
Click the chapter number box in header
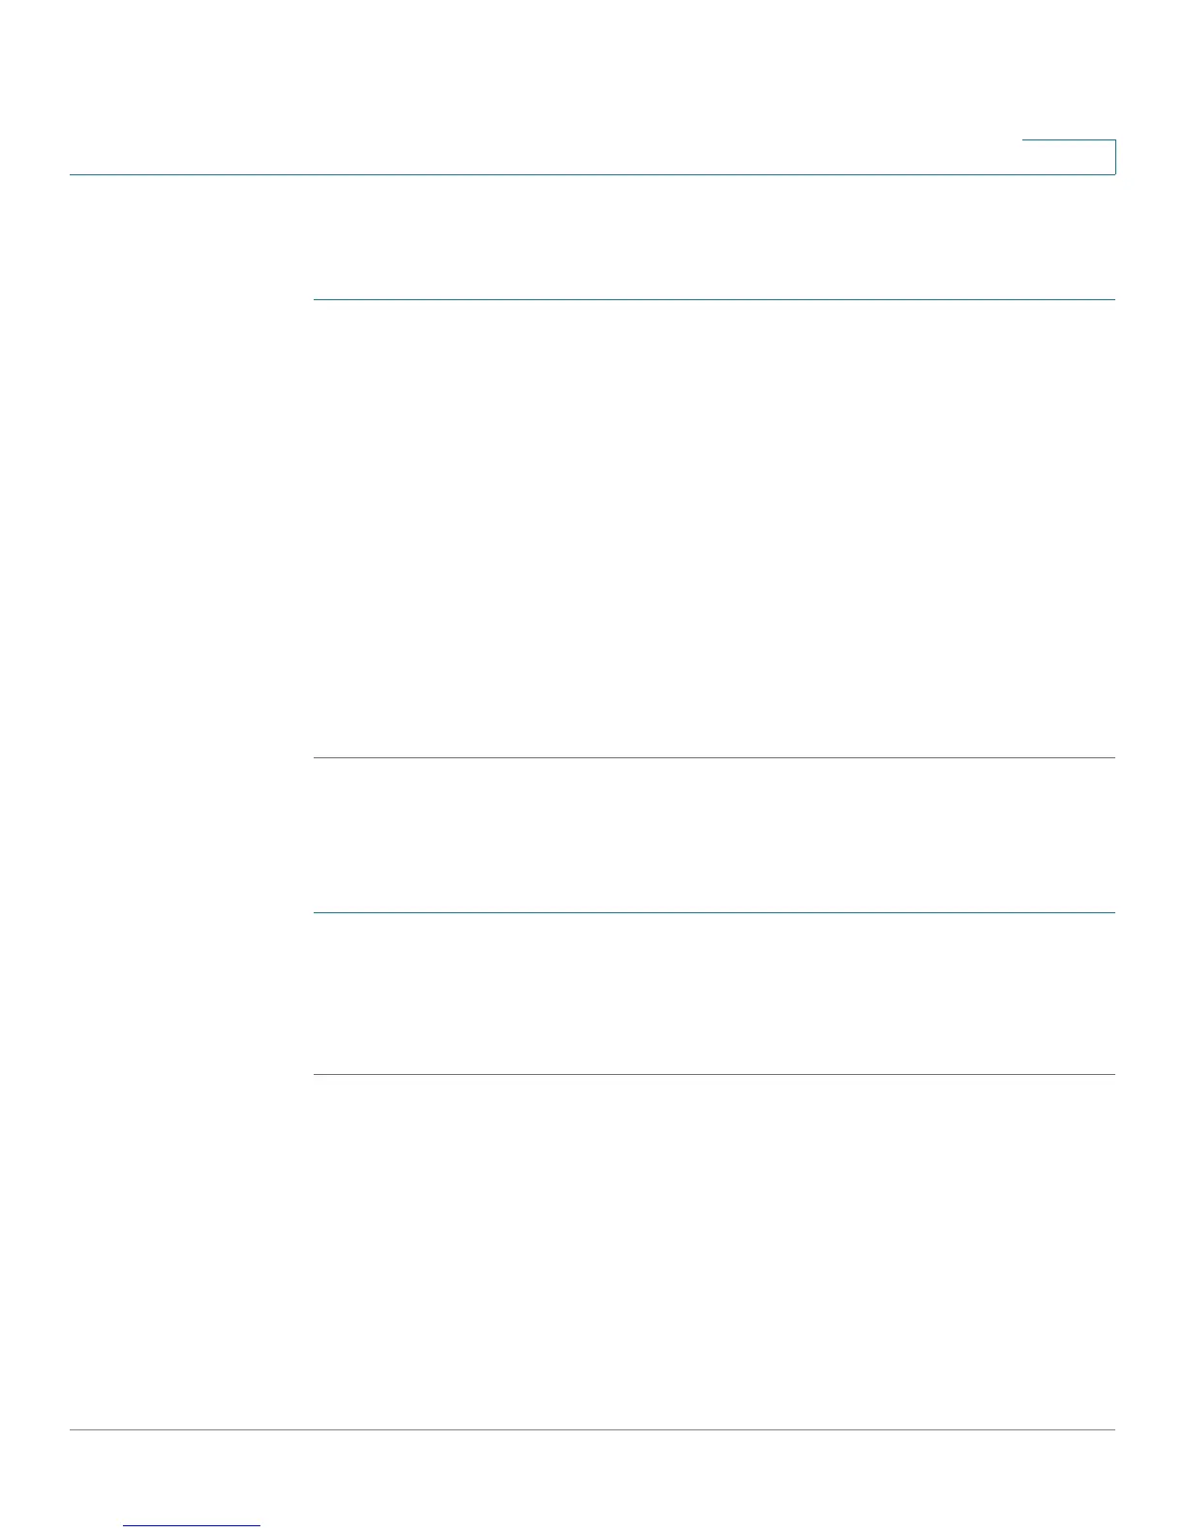[x=1069, y=157]
